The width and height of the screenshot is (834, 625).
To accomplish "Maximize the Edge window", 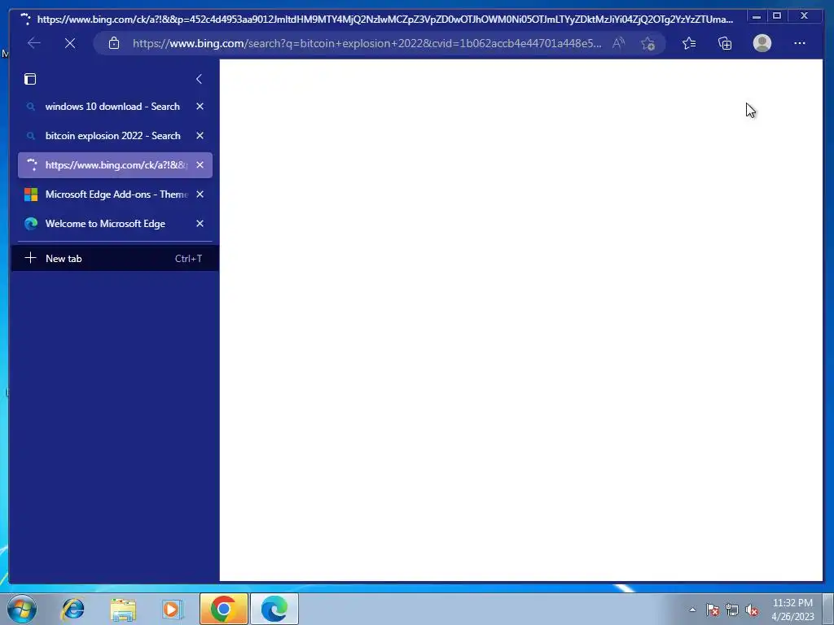I will 777,16.
